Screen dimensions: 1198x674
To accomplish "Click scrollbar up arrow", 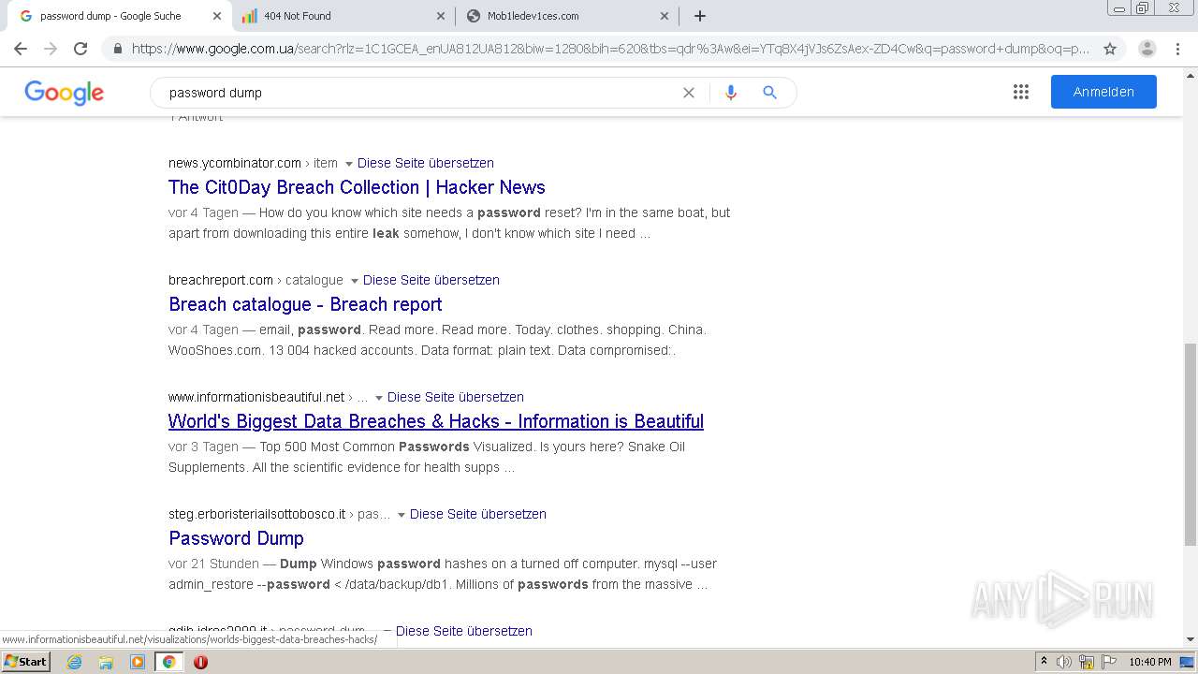I will click(x=1191, y=74).
